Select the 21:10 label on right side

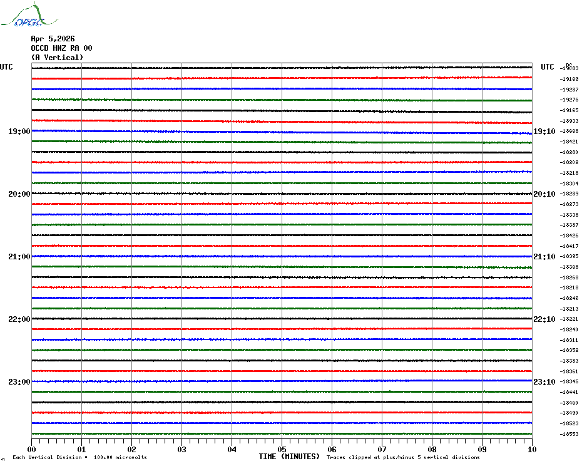[x=544, y=257]
